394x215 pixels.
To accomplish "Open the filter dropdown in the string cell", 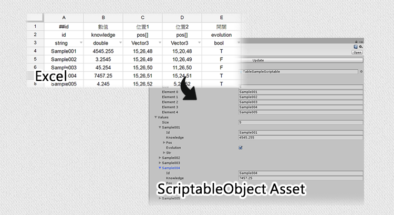I will click(x=81, y=42).
